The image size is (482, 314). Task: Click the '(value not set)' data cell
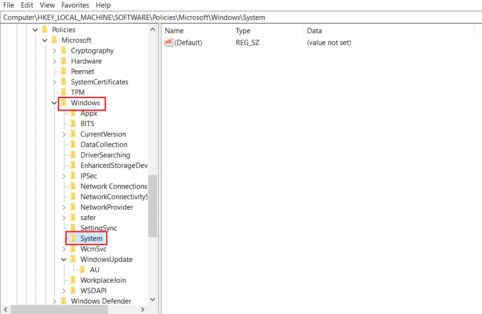(329, 43)
